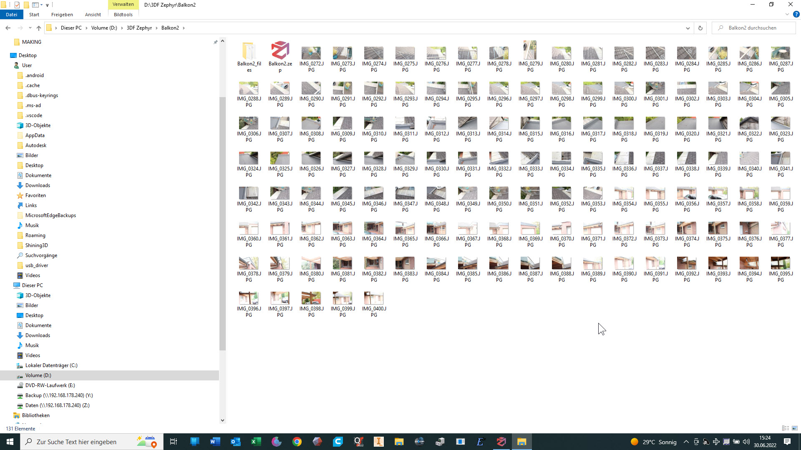801x450 pixels.
Task: Open recent locations dropdown arrow
Action: [30, 28]
